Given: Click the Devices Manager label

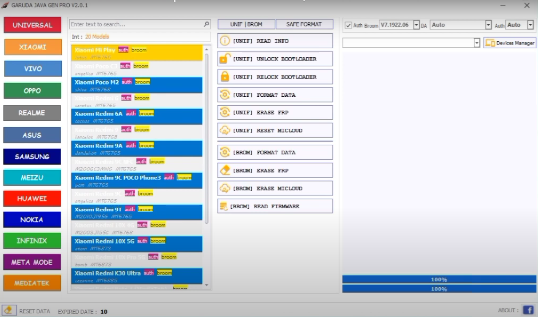Looking at the screenshot, I should tap(515, 43).
